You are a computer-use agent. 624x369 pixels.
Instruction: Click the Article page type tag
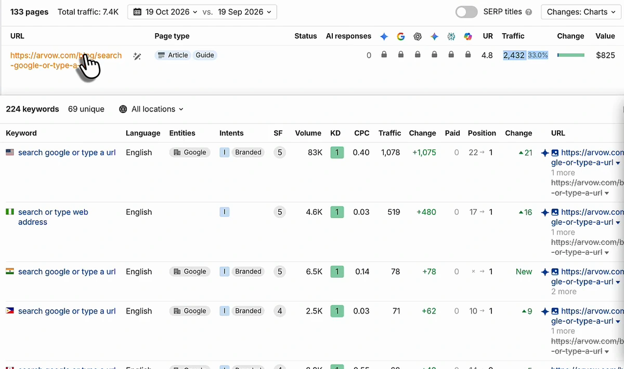click(173, 55)
